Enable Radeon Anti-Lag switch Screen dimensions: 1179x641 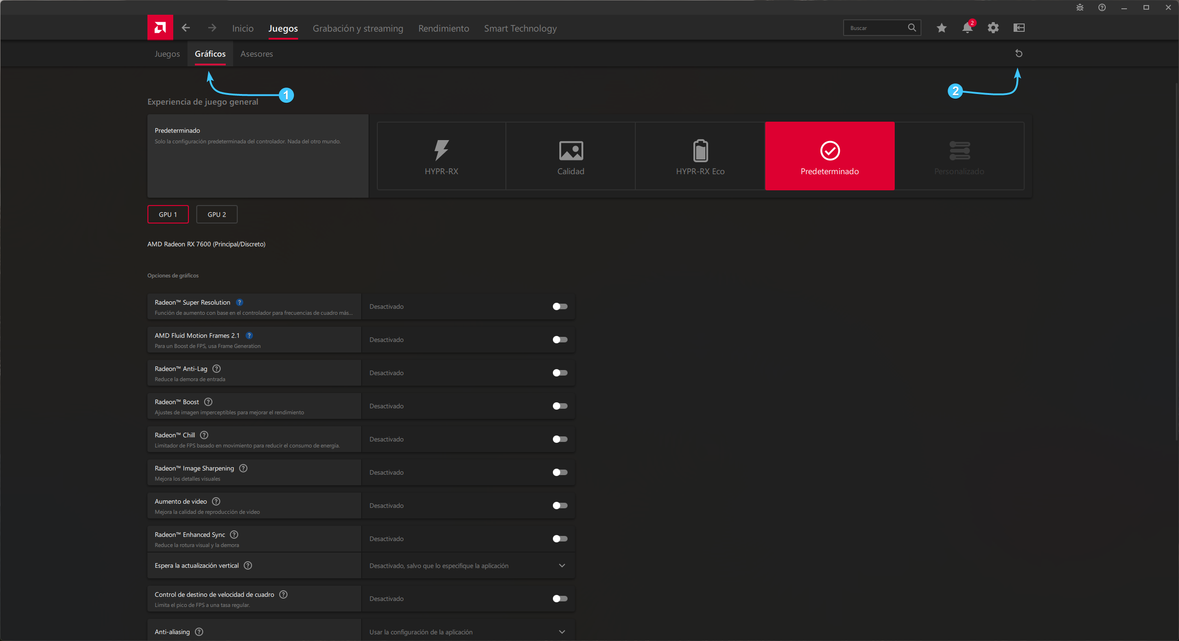[560, 373]
